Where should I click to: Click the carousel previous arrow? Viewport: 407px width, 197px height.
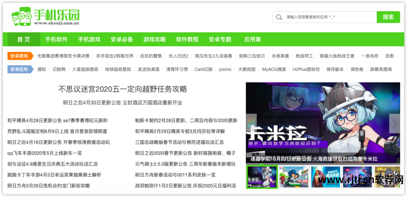tap(251, 123)
